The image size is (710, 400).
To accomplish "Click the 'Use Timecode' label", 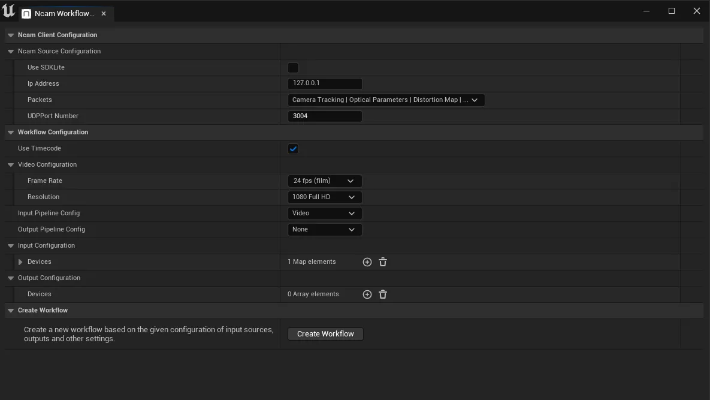I will pyautogui.click(x=40, y=148).
